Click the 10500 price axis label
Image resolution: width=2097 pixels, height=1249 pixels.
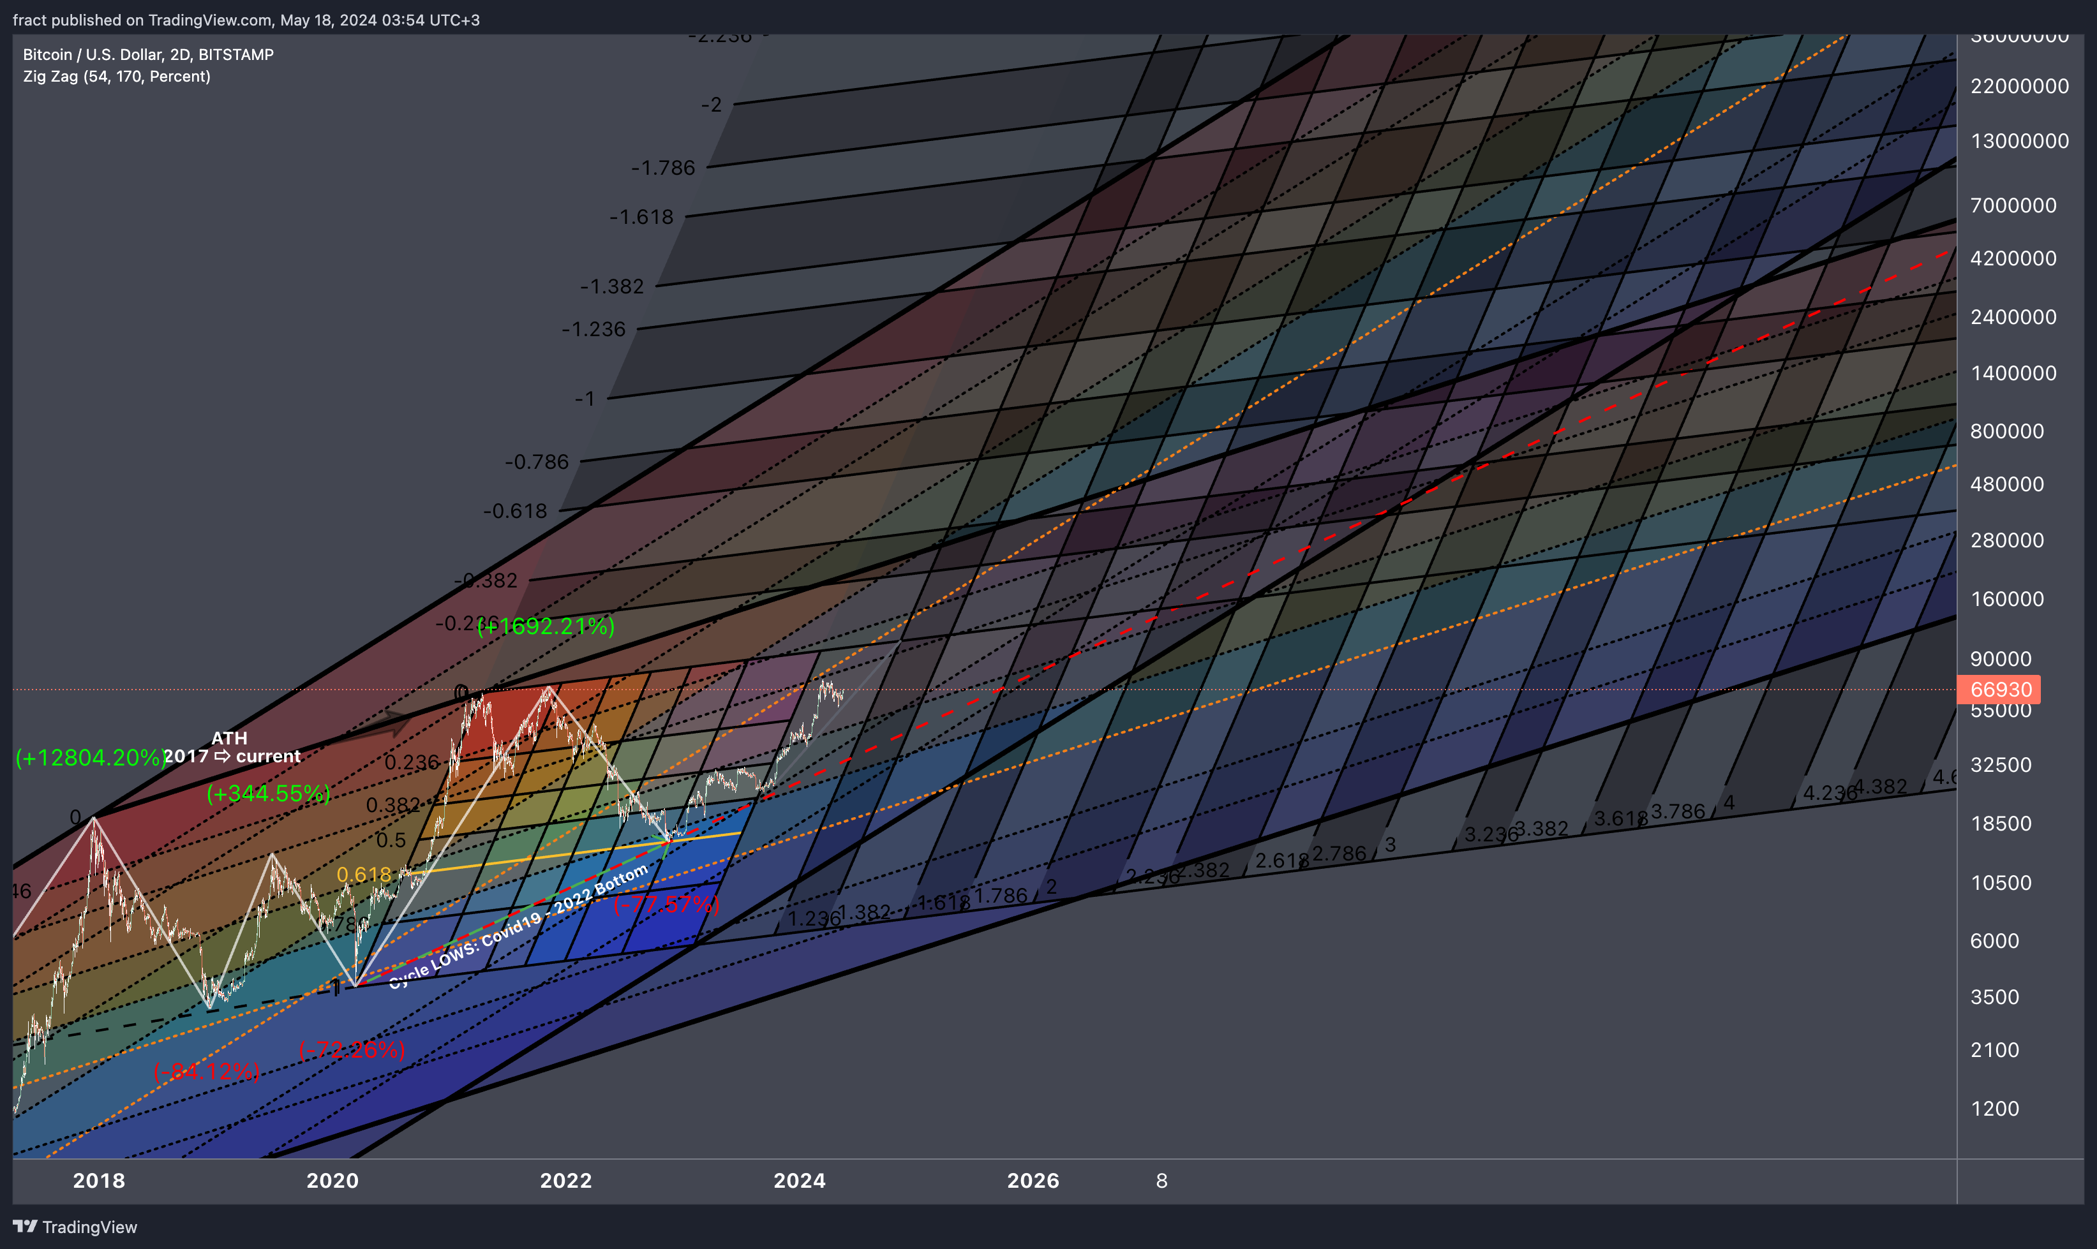(2001, 883)
